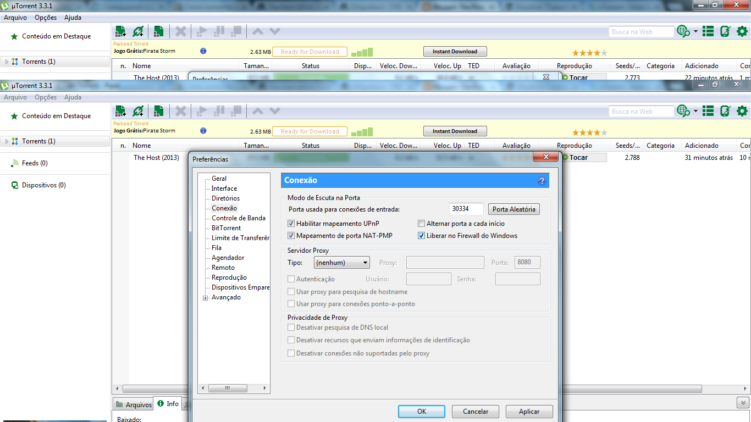751x422 pixels.
Task: Click Create New Torrent icon in front window
Action: [x=158, y=111]
